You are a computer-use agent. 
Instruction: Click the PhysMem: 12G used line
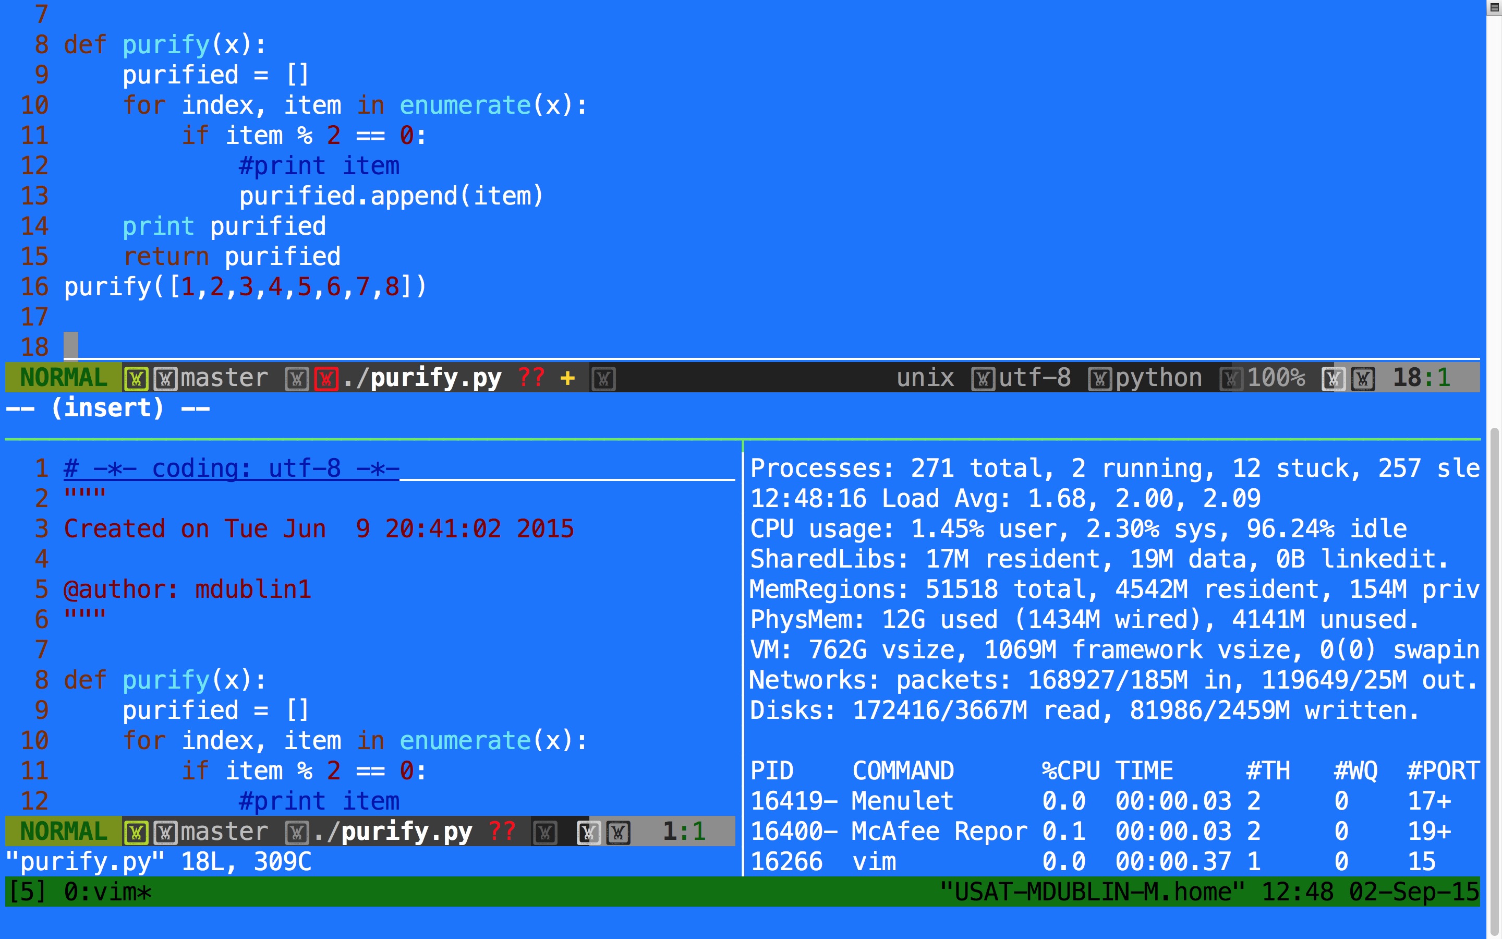[1085, 620]
